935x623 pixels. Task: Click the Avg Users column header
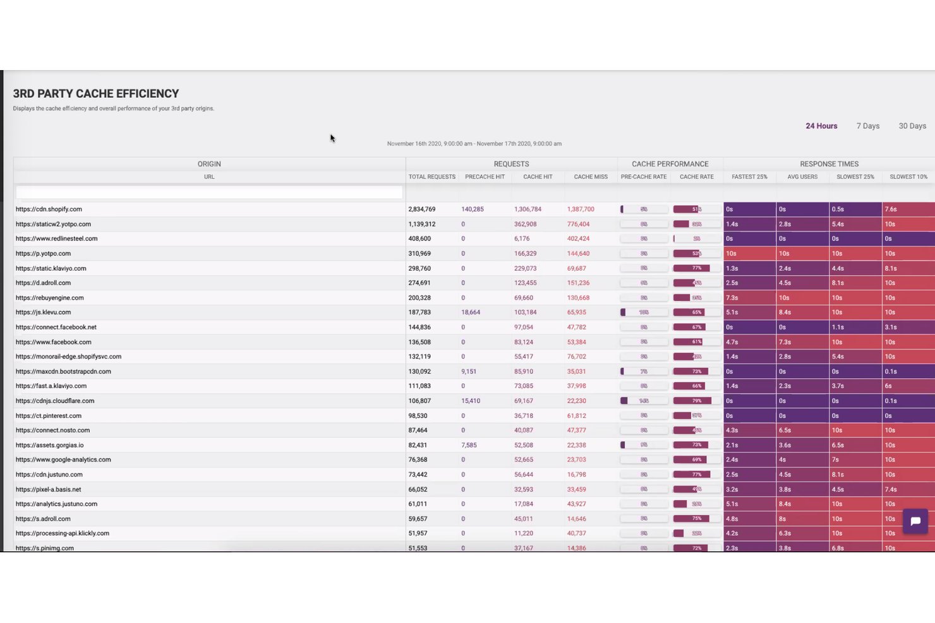(802, 177)
